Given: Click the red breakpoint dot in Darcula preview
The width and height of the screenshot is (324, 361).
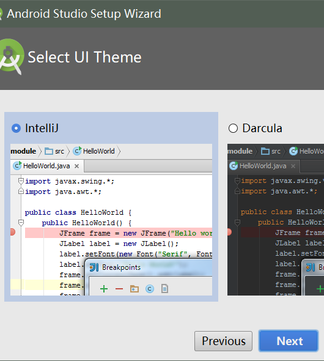Looking at the screenshot, I should [x=229, y=232].
